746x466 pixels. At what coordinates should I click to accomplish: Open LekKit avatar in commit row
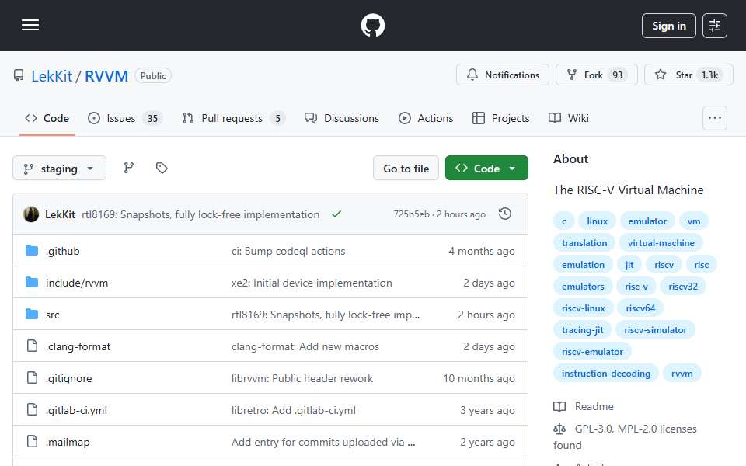coord(31,214)
